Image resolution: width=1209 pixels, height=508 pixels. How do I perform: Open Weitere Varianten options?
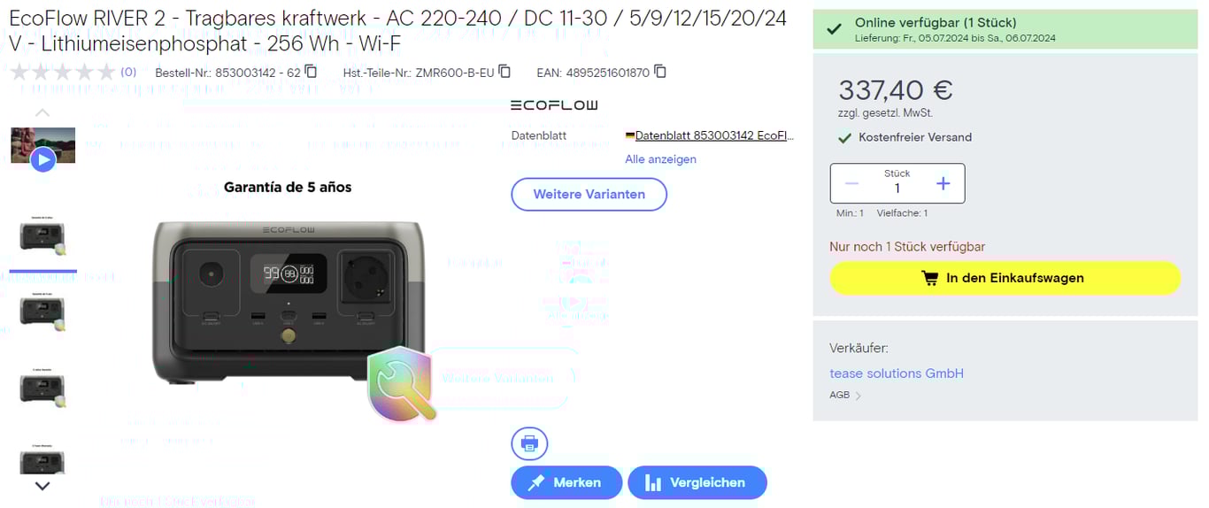(x=589, y=194)
